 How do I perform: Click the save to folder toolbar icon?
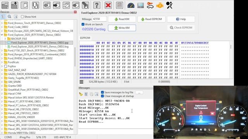click(15, 5)
